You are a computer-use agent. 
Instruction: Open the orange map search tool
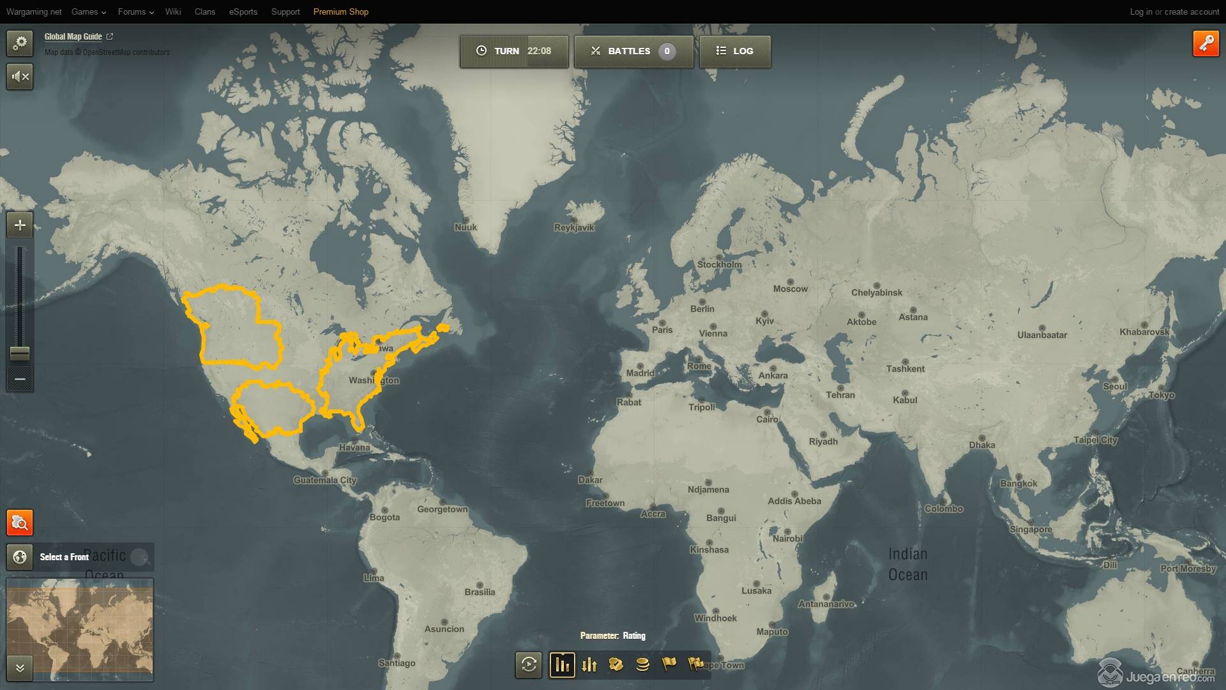[20, 523]
